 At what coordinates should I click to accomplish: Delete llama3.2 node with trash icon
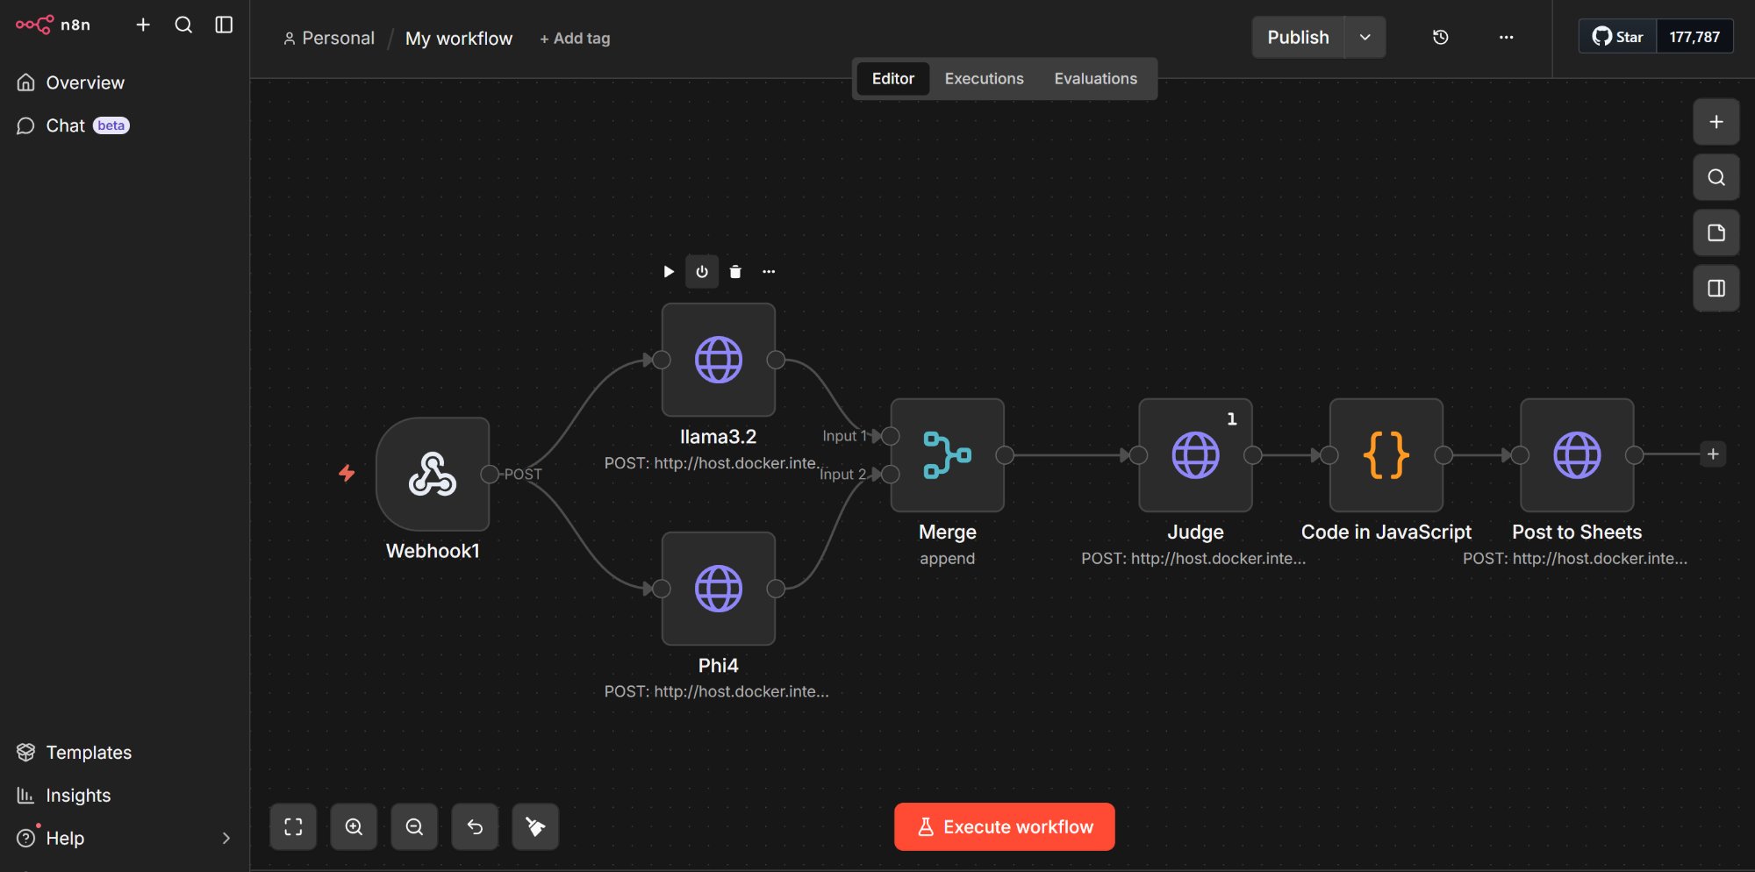[x=735, y=272]
